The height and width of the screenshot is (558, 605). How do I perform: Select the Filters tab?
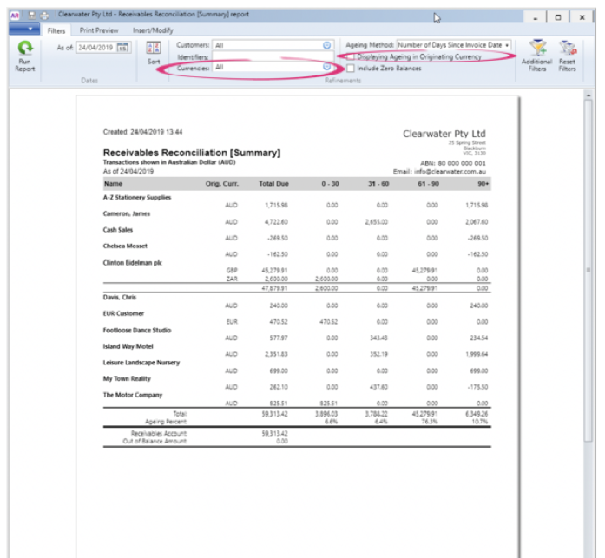(x=56, y=30)
